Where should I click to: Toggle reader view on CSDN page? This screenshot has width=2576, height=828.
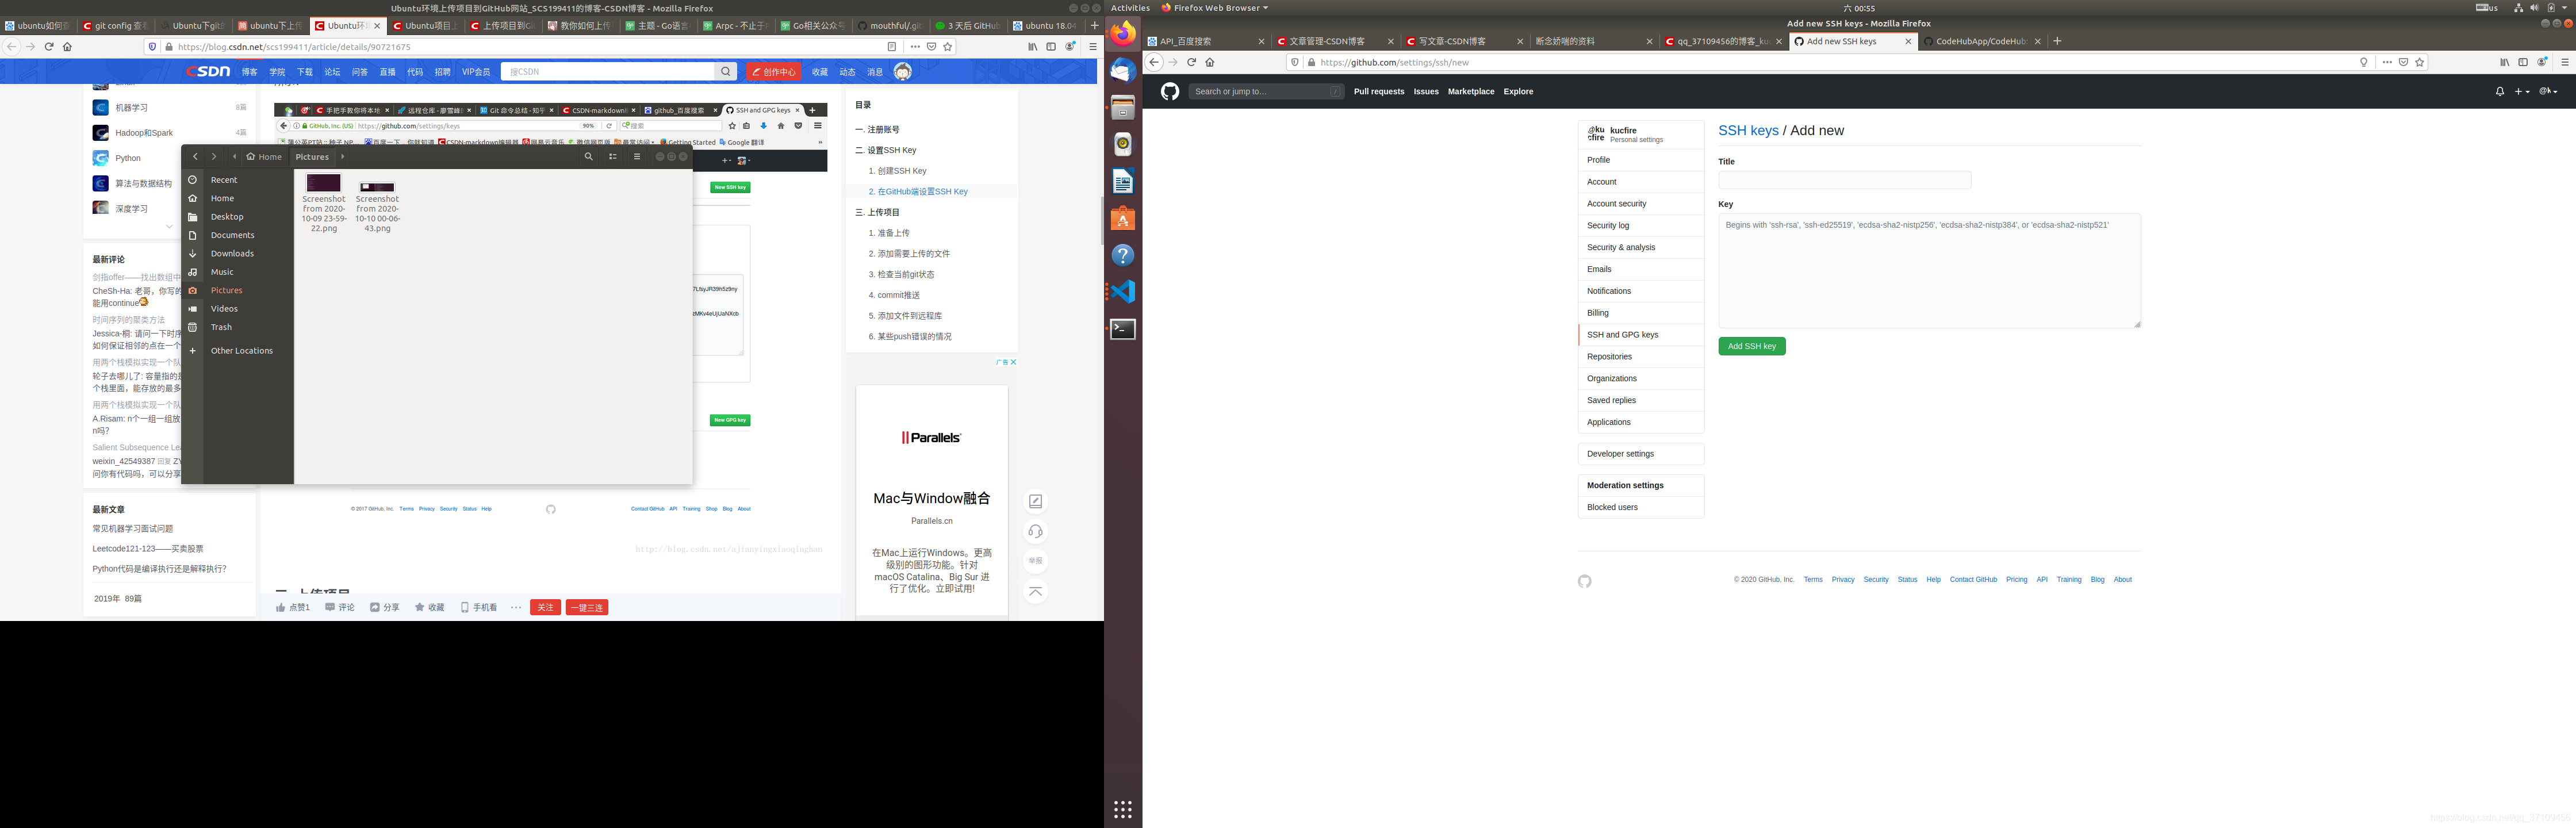pyautogui.click(x=892, y=47)
